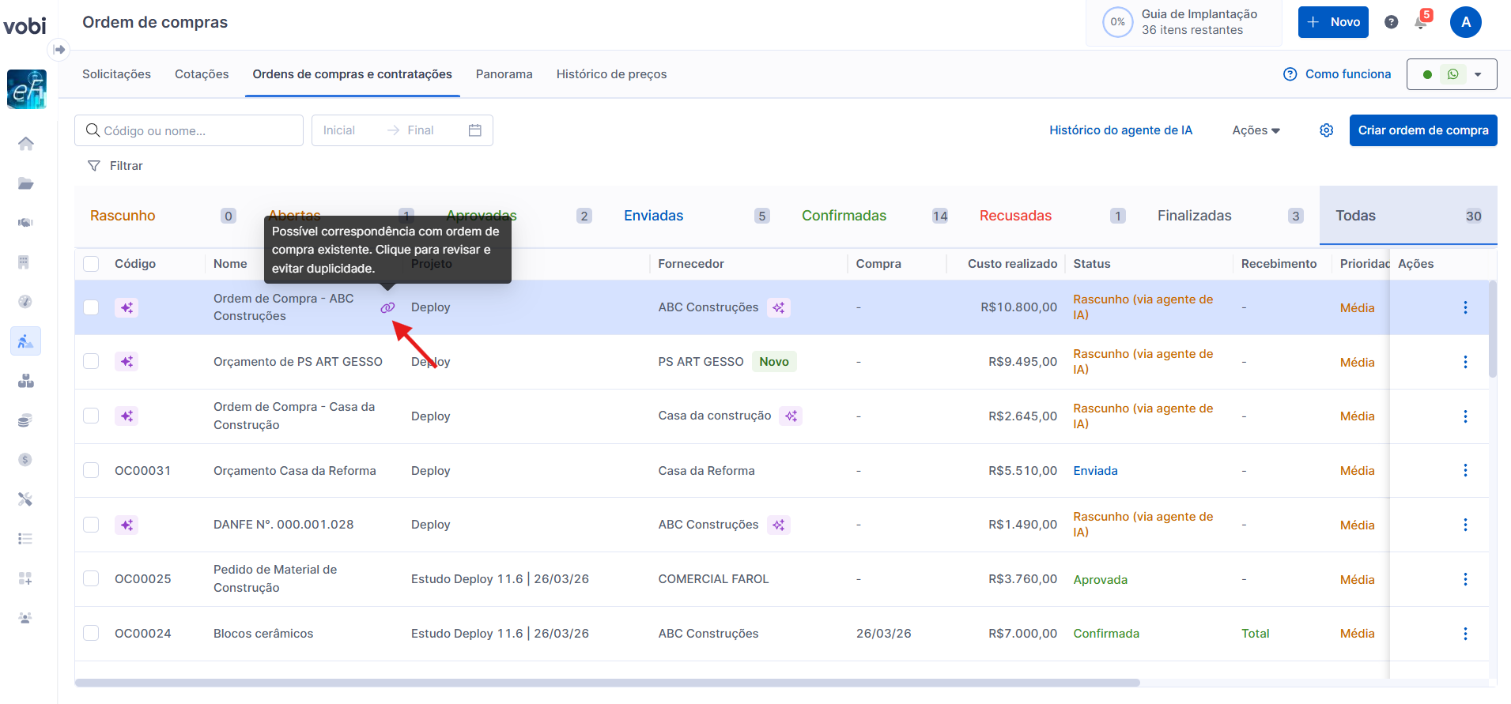
Task: Select the Confirmadas status tab
Action: [844, 216]
